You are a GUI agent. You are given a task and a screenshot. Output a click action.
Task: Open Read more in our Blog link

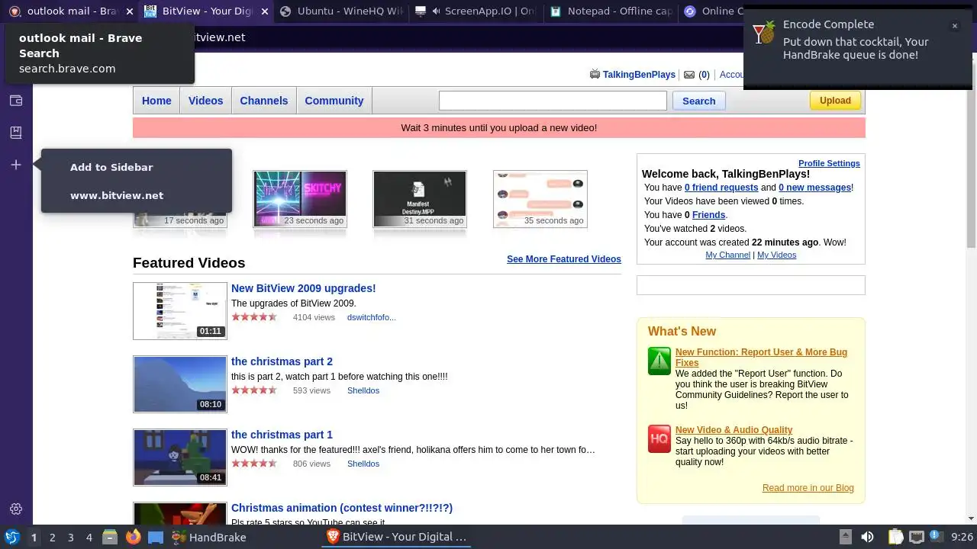pos(808,488)
